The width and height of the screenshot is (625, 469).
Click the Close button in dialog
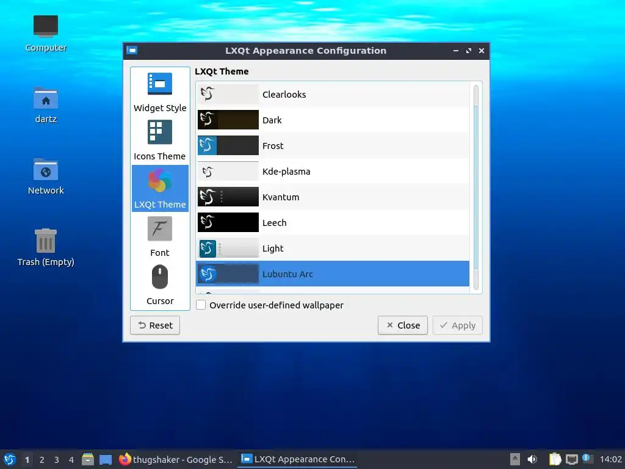tap(403, 325)
